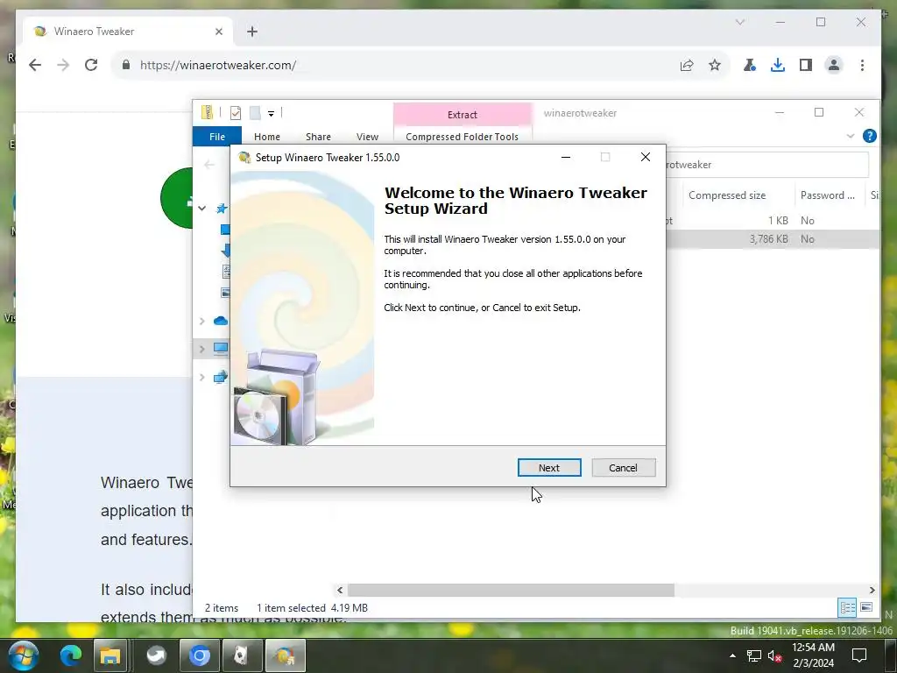Select the OneDrive cloud icon in navigation pane

coord(221,321)
